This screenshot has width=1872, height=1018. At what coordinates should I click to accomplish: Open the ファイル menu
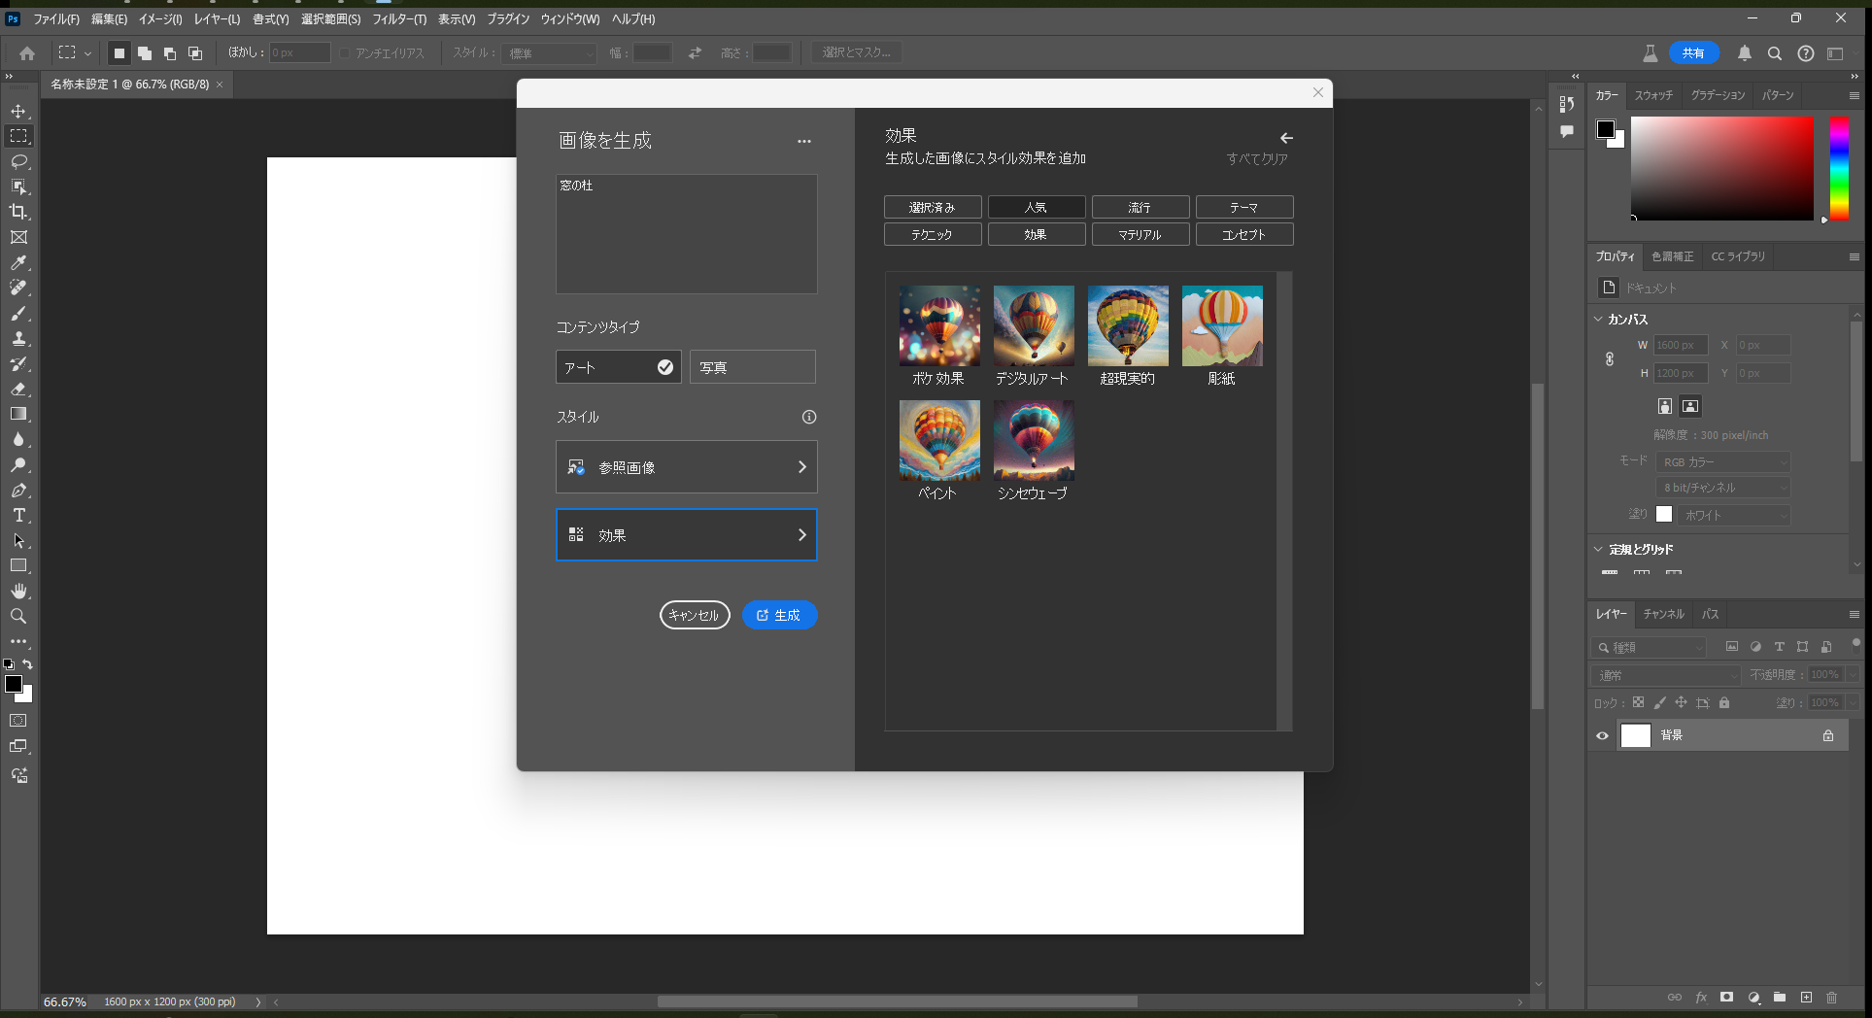pos(56,19)
